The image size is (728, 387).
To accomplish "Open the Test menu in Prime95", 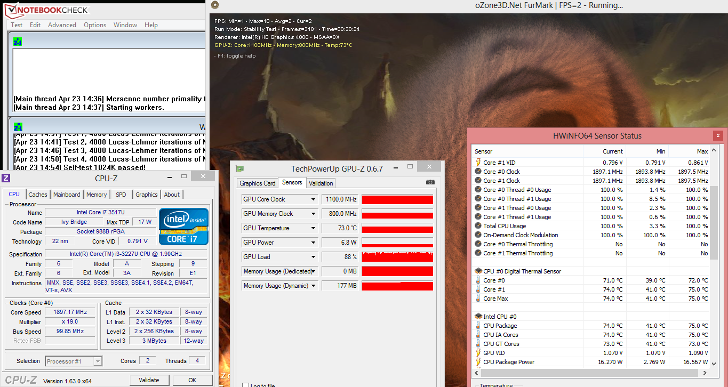I will point(17,25).
